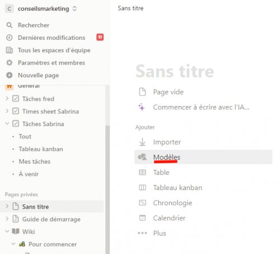
Task: Click the blank page icon for Page vide
Action: tap(142, 92)
